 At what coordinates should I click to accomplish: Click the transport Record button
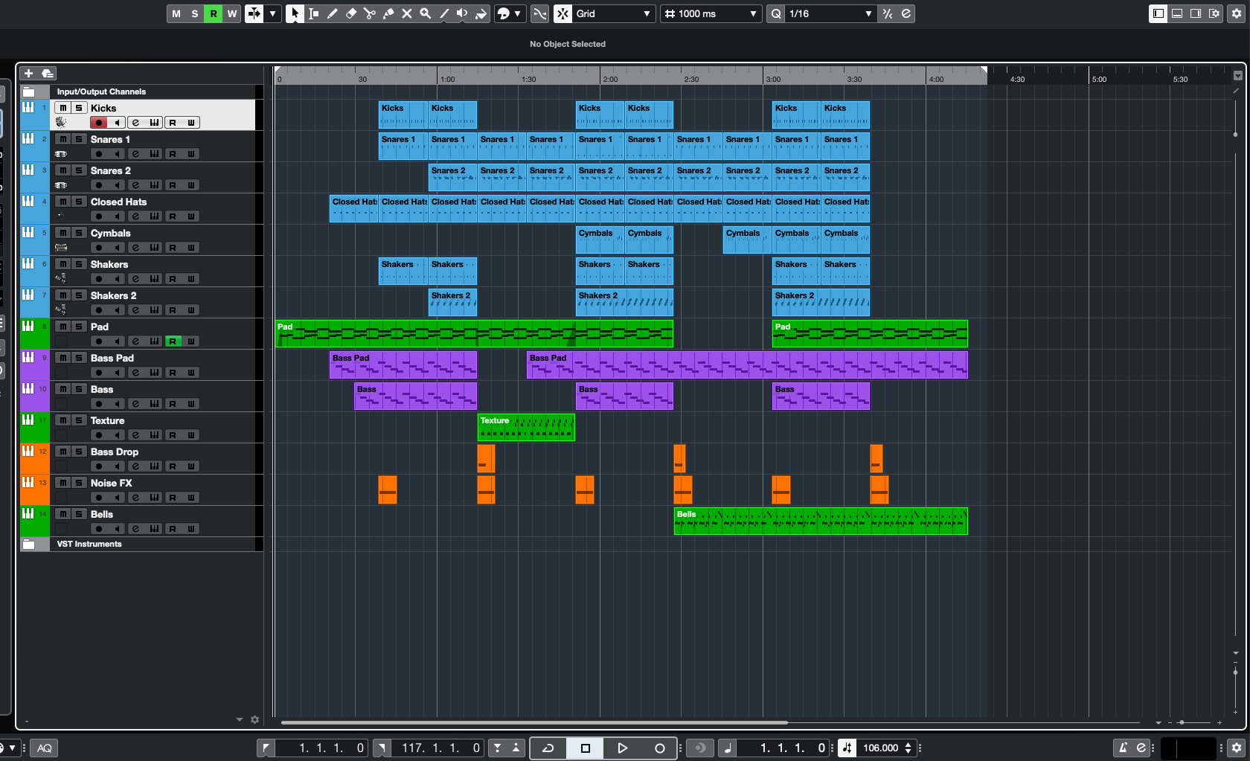click(x=659, y=748)
